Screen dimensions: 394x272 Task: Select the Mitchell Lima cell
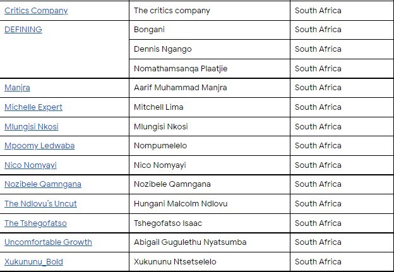[x=158, y=107]
